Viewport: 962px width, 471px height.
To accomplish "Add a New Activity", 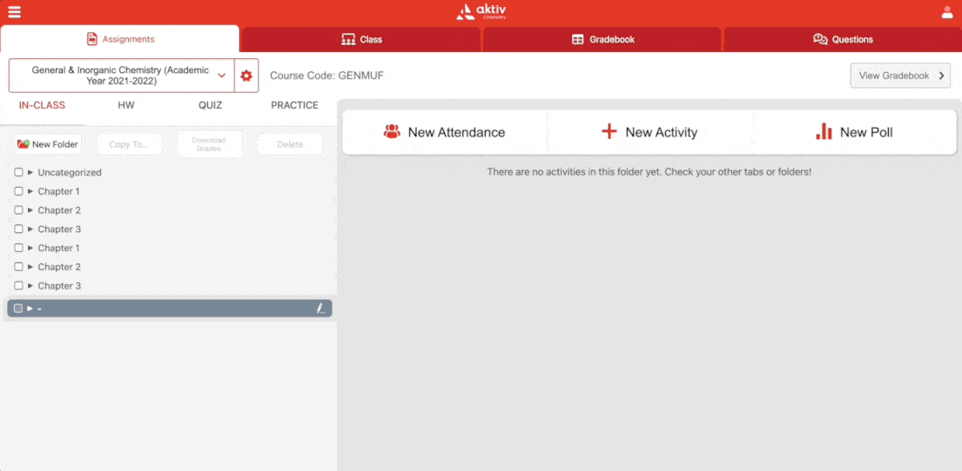I will click(649, 132).
